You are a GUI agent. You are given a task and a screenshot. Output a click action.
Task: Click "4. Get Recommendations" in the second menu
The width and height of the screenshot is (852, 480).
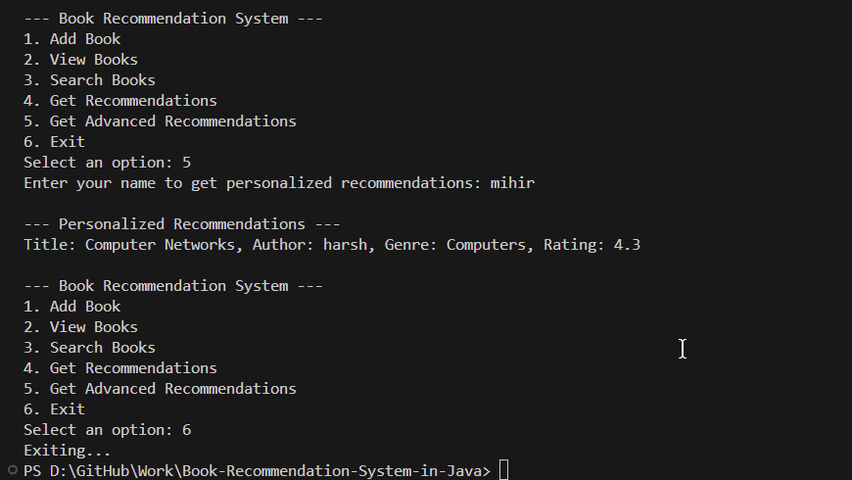coord(120,368)
